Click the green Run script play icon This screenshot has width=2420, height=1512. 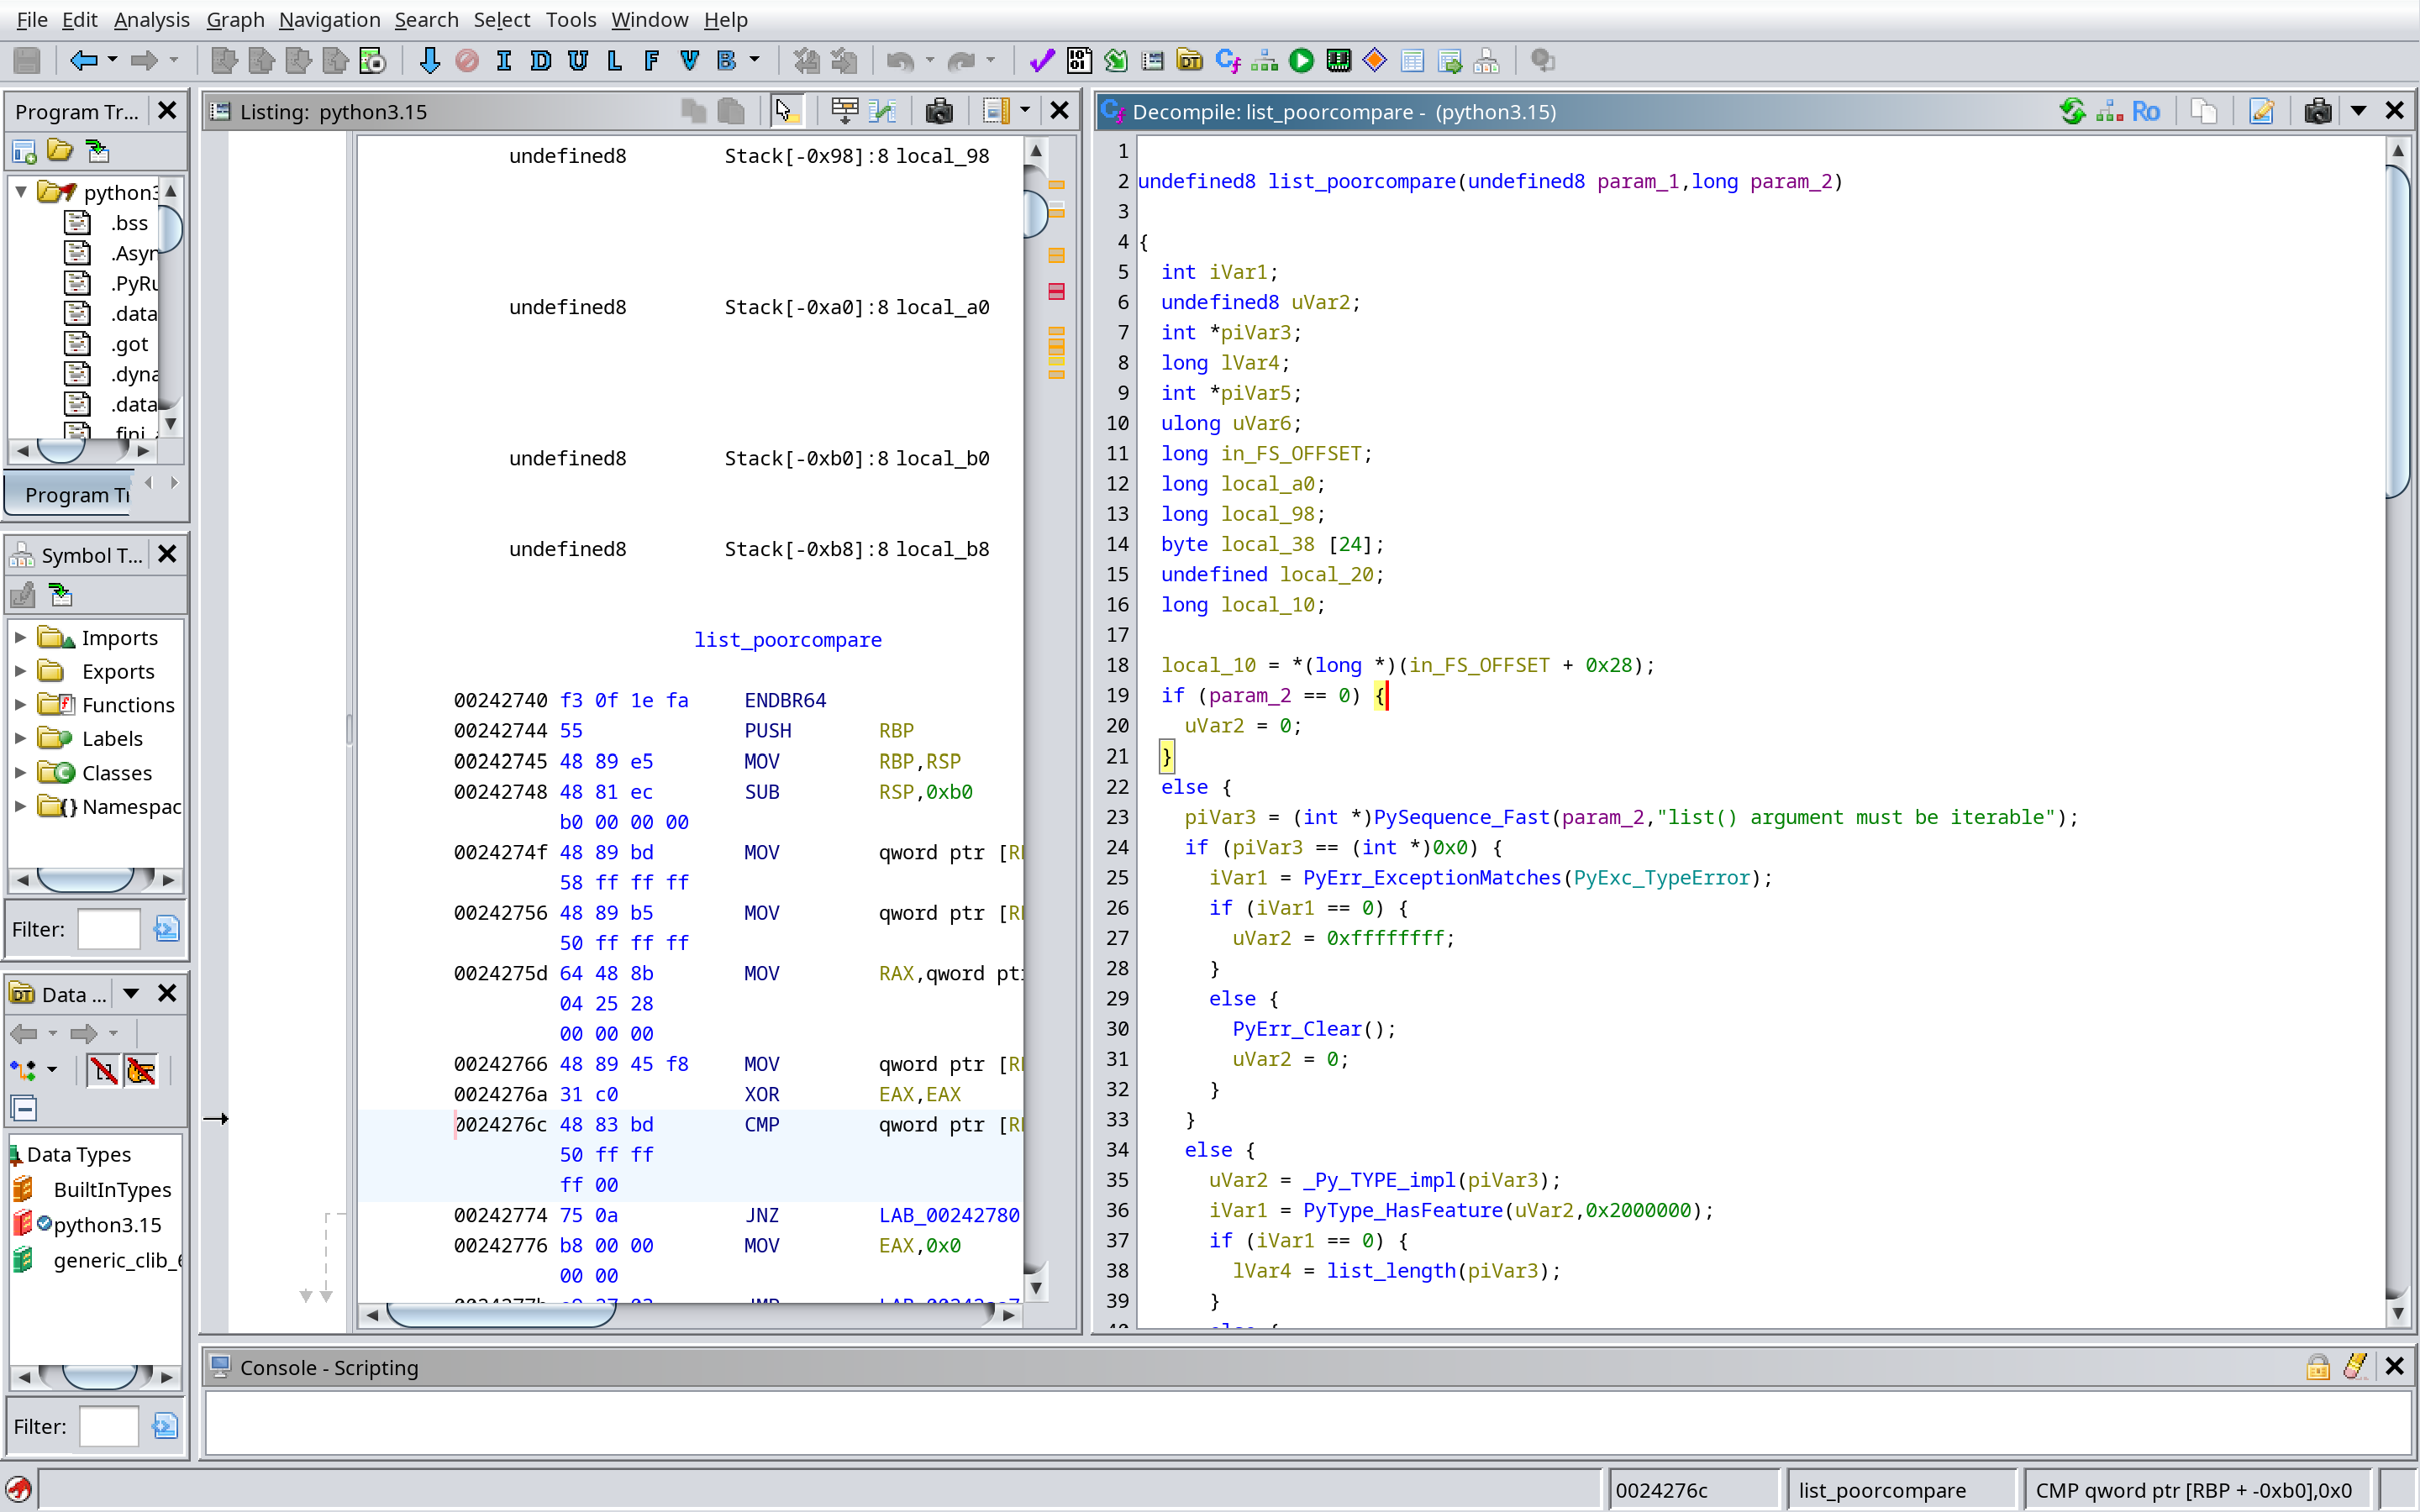(1301, 61)
